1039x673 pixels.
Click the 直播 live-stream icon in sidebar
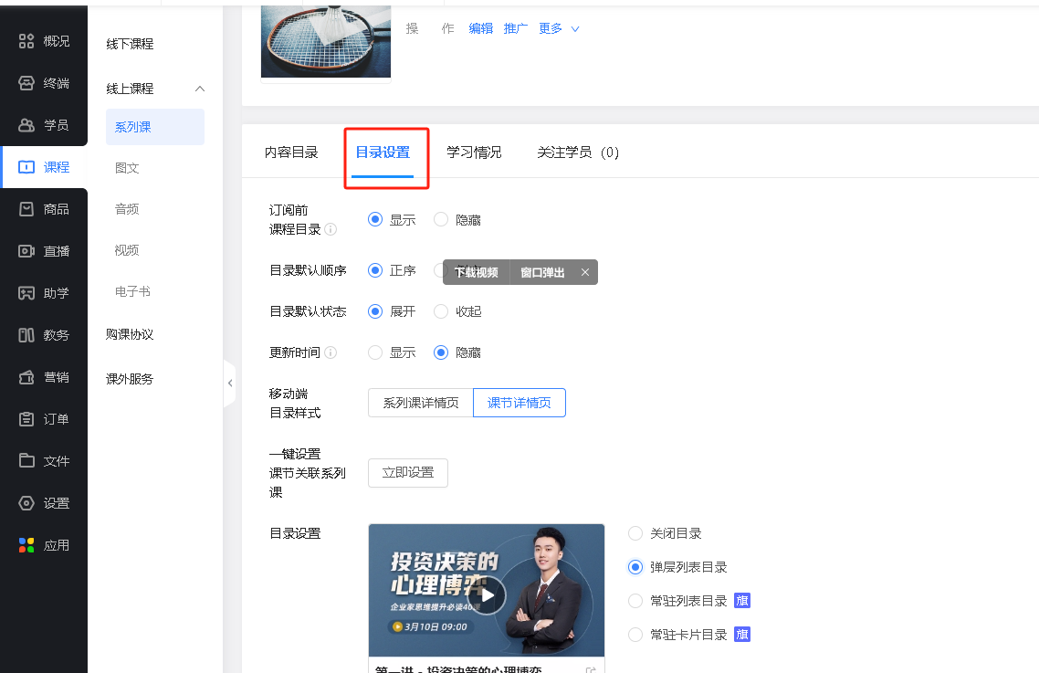pyautogui.click(x=26, y=251)
